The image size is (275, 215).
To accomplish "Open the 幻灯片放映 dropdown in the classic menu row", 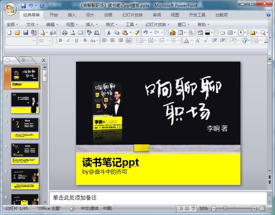I will 158,25.
